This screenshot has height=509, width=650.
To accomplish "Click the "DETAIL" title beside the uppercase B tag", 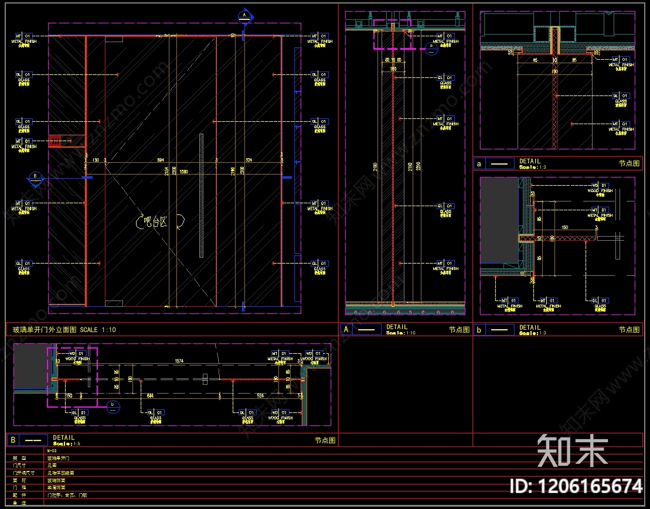I will pyautogui.click(x=64, y=438).
